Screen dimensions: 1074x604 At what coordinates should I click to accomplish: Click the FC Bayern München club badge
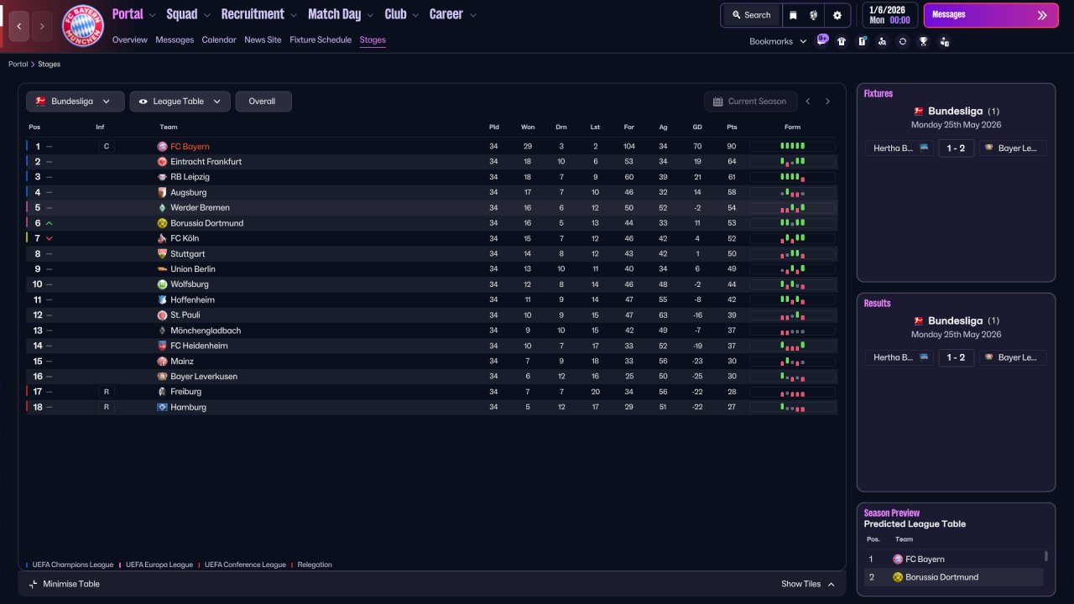[83, 26]
